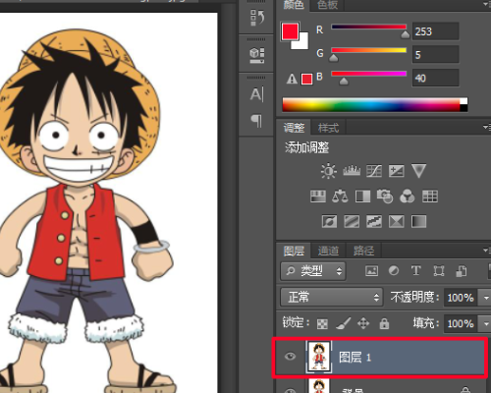Open the 正常 blend mode dropdown
This screenshot has width=491, height=393.
click(x=331, y=297)
